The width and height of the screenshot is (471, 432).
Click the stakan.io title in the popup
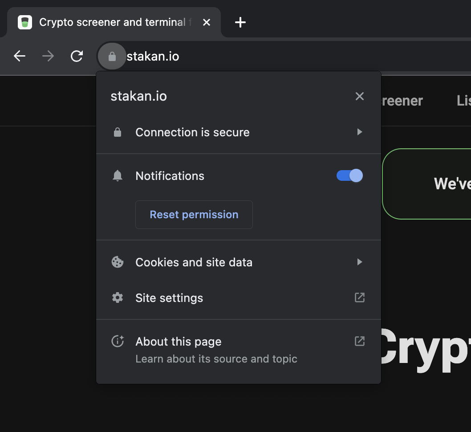point(139,97)
